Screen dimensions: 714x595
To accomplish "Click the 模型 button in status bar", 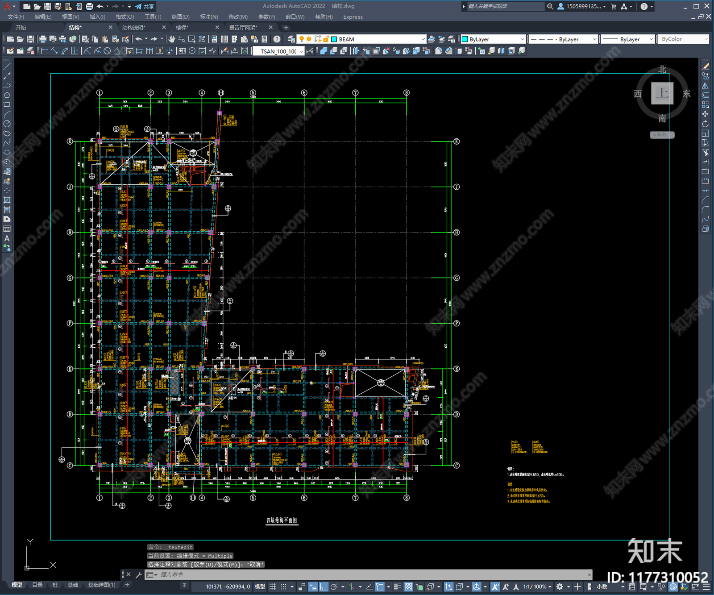I will tap(260, 587).
